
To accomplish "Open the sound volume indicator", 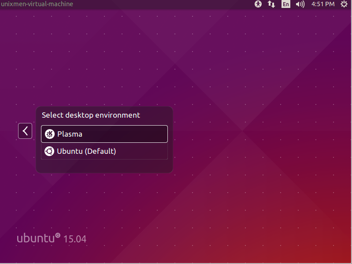I will [x=300, y=4].
